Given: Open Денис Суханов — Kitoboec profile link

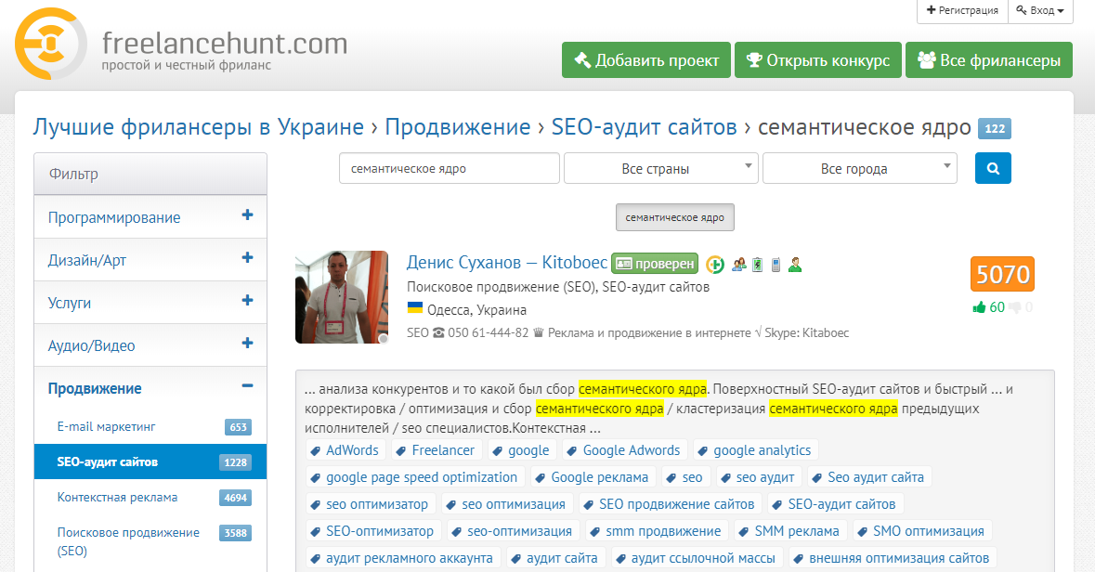Looking at the screenshot, I should point(507,263).
